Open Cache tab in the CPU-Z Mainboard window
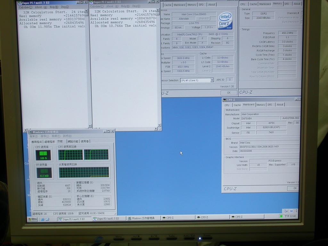Screen dimensions: 328x246 click(237, 105)
